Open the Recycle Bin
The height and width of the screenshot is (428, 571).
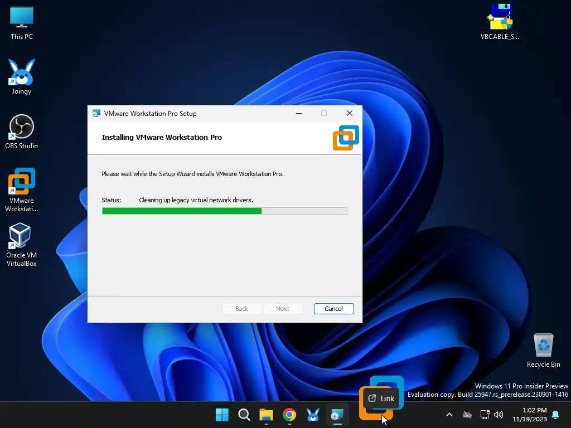coord(543,351)
